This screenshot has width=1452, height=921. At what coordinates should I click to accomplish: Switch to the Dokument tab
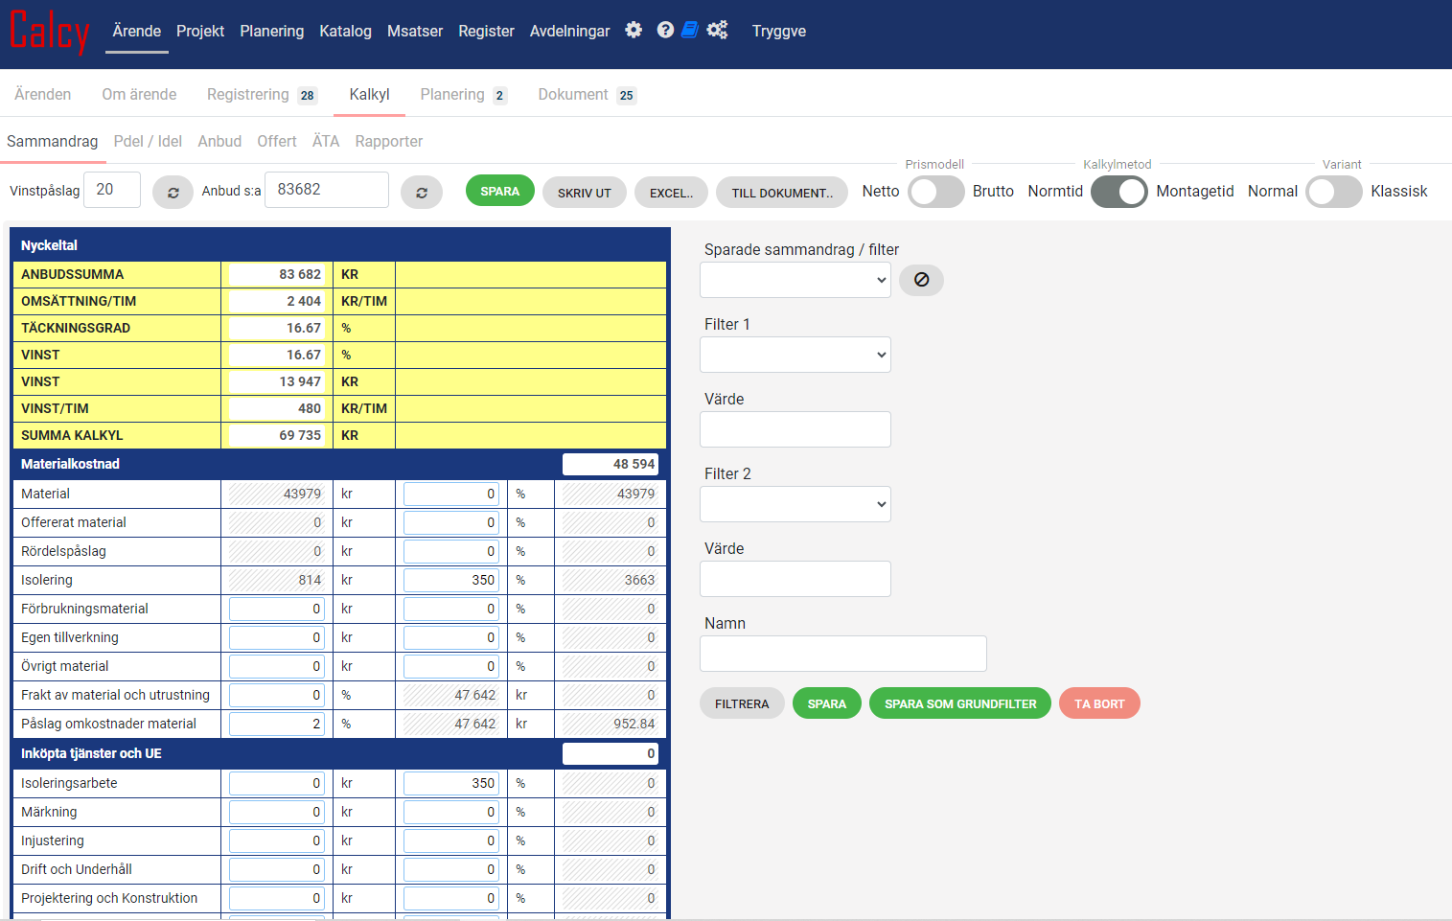[586, 95]
